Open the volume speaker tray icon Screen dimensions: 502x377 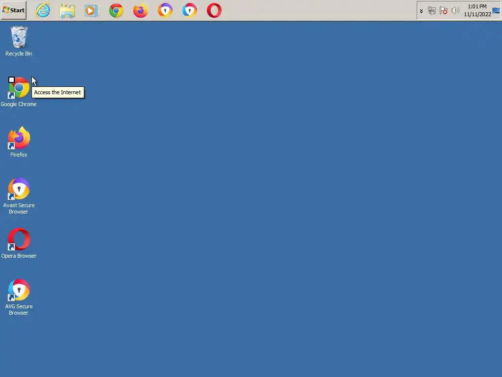[x=455, y=11]
